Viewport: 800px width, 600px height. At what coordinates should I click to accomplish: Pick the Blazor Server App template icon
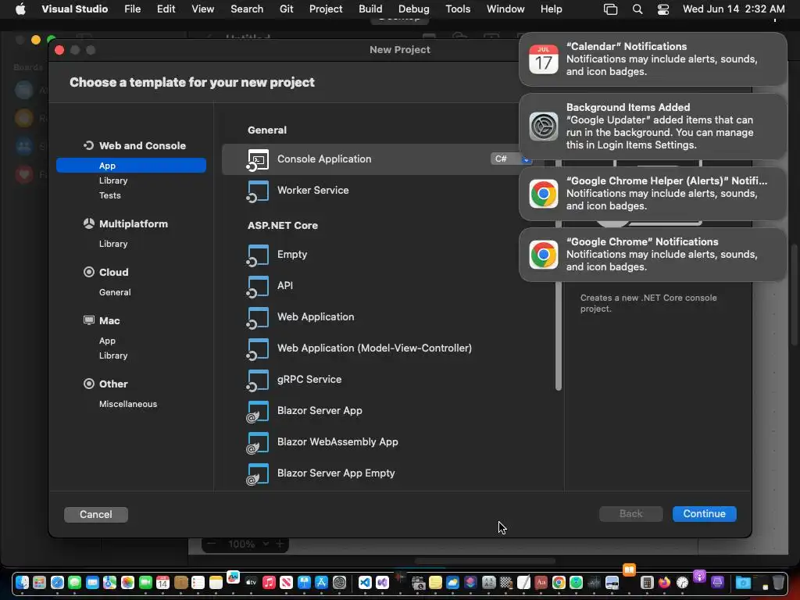(x=258, y=411)
